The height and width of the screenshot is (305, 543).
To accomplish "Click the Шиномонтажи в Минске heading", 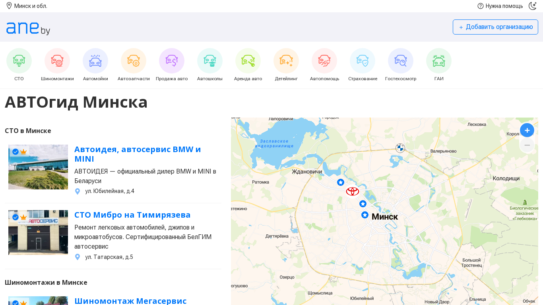I will 46,282.
